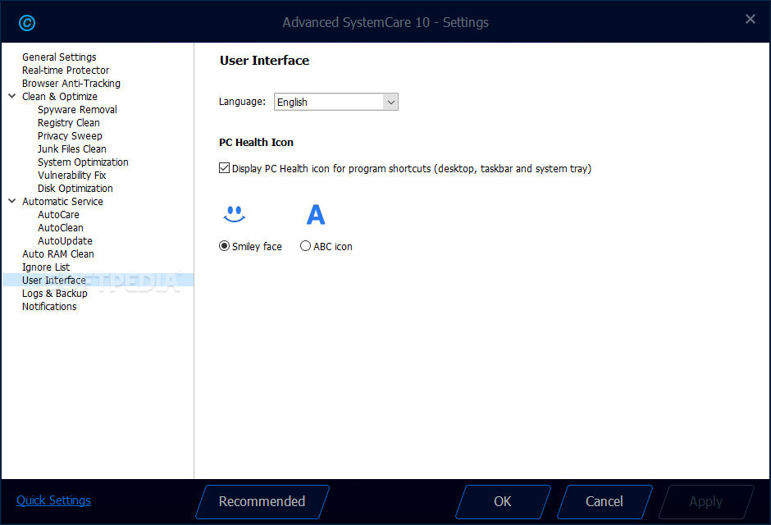771x525 pixels.
Task: Open Privacy Sweep settings
Action: click(x=70, y=135)
